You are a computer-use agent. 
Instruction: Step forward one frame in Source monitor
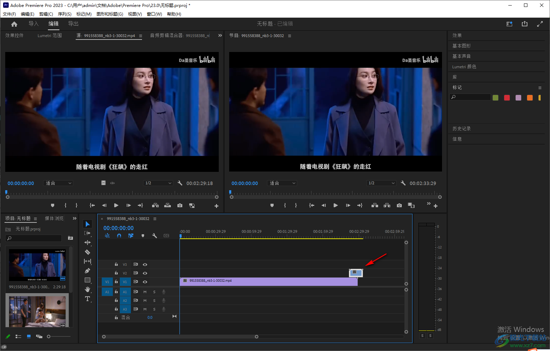128,205
